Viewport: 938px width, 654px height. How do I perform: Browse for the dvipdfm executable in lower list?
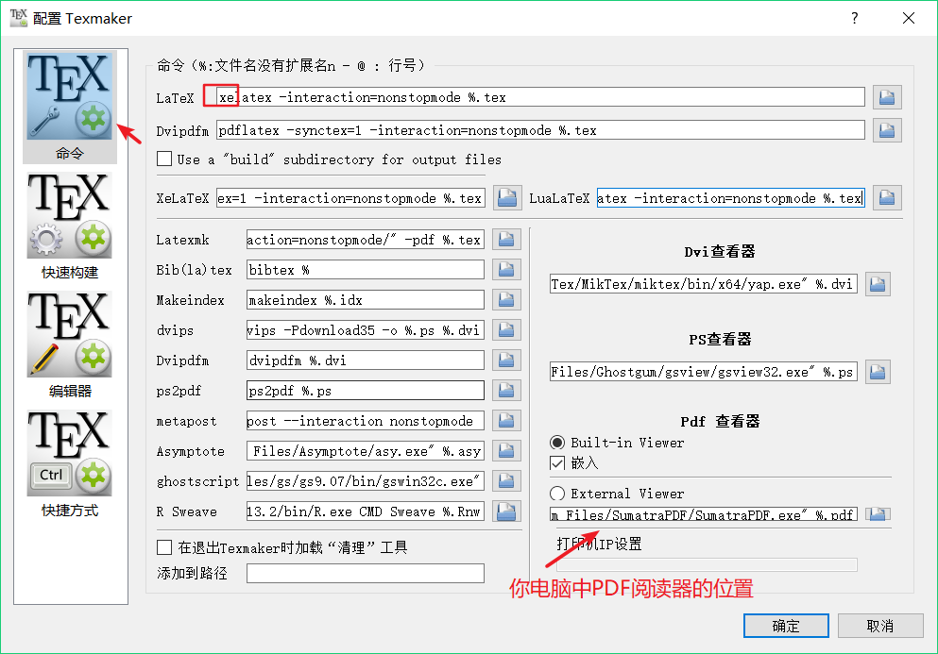click(506, 361)
